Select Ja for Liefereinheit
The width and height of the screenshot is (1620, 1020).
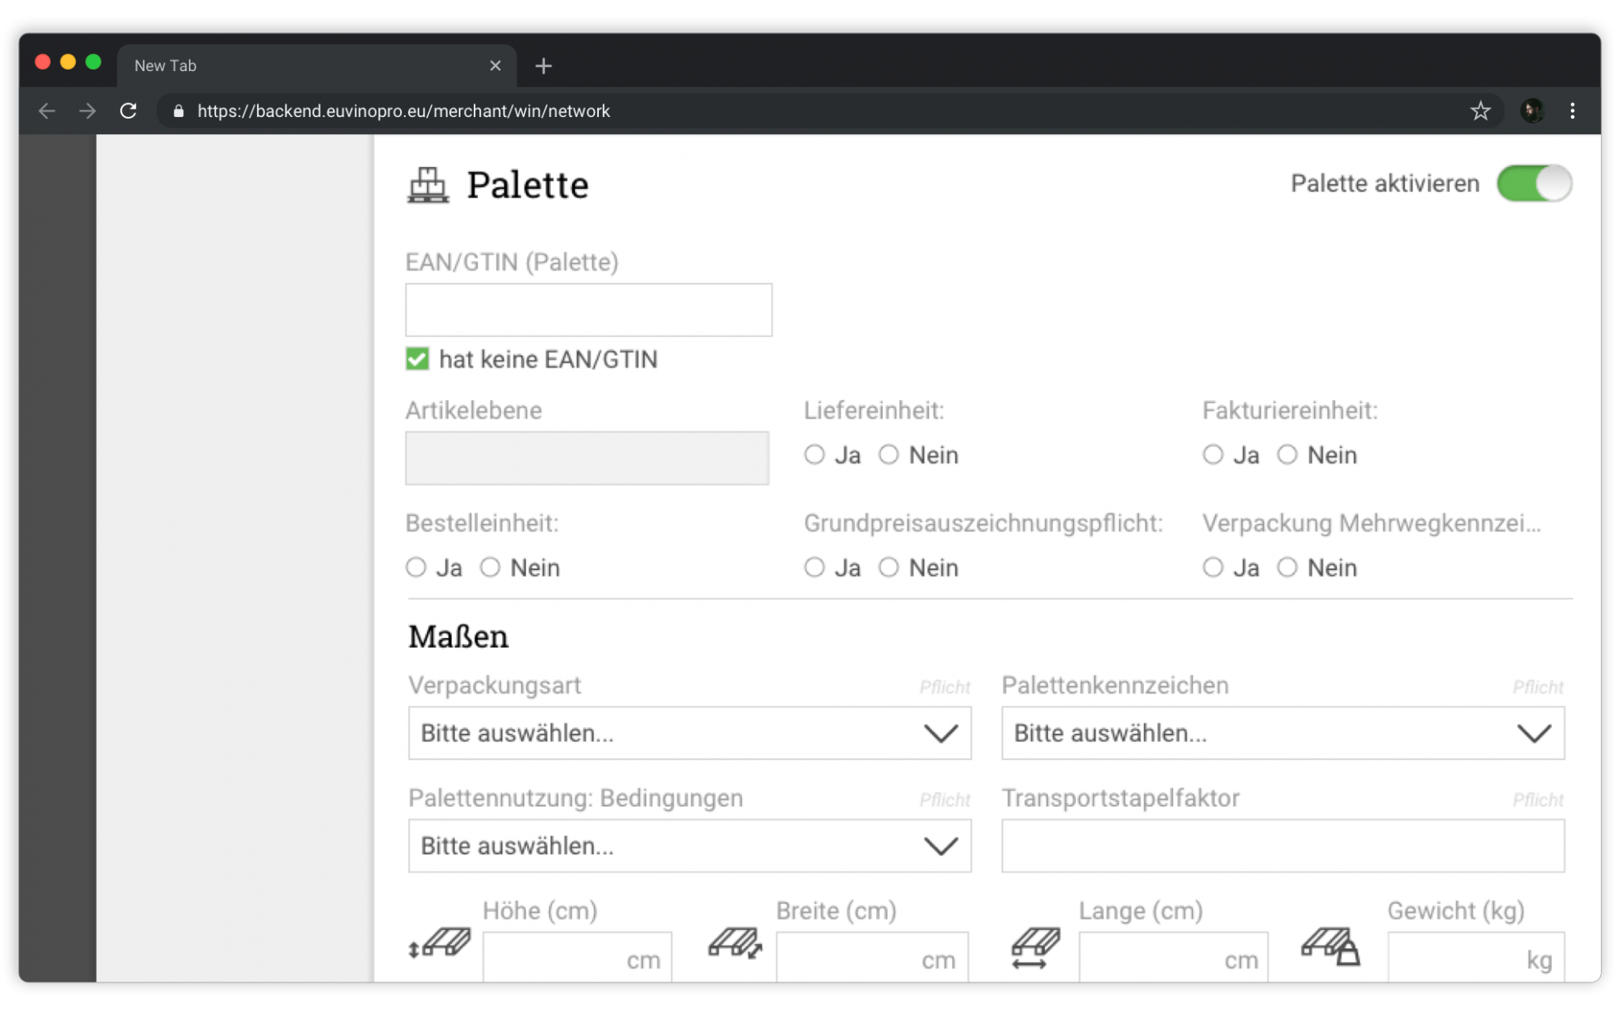click(815, 455)
